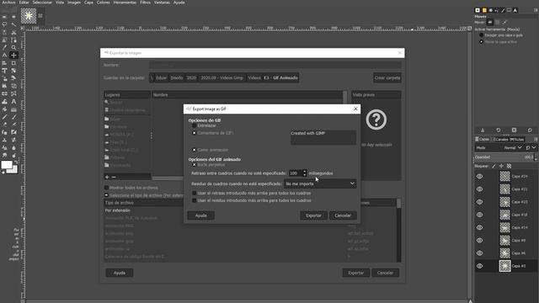
Task: Select the Ellipse Select tool in toolbox
Action: [13, 17]
